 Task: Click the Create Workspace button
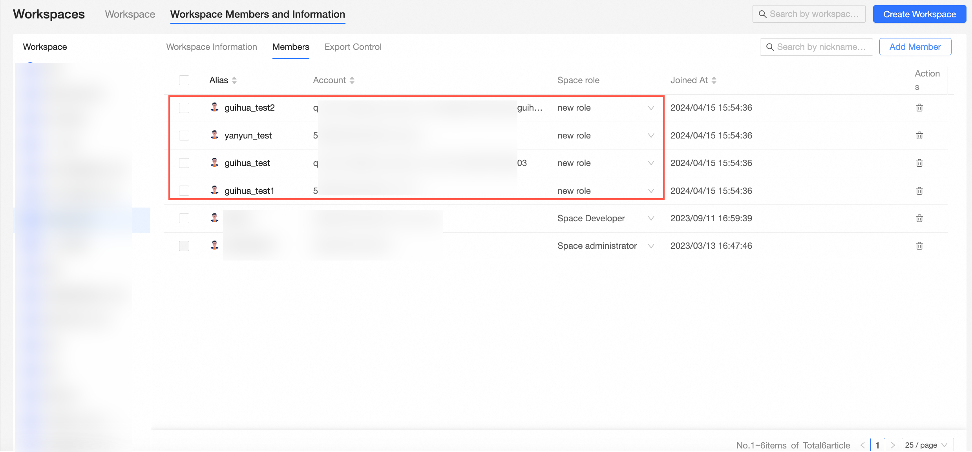919,14
